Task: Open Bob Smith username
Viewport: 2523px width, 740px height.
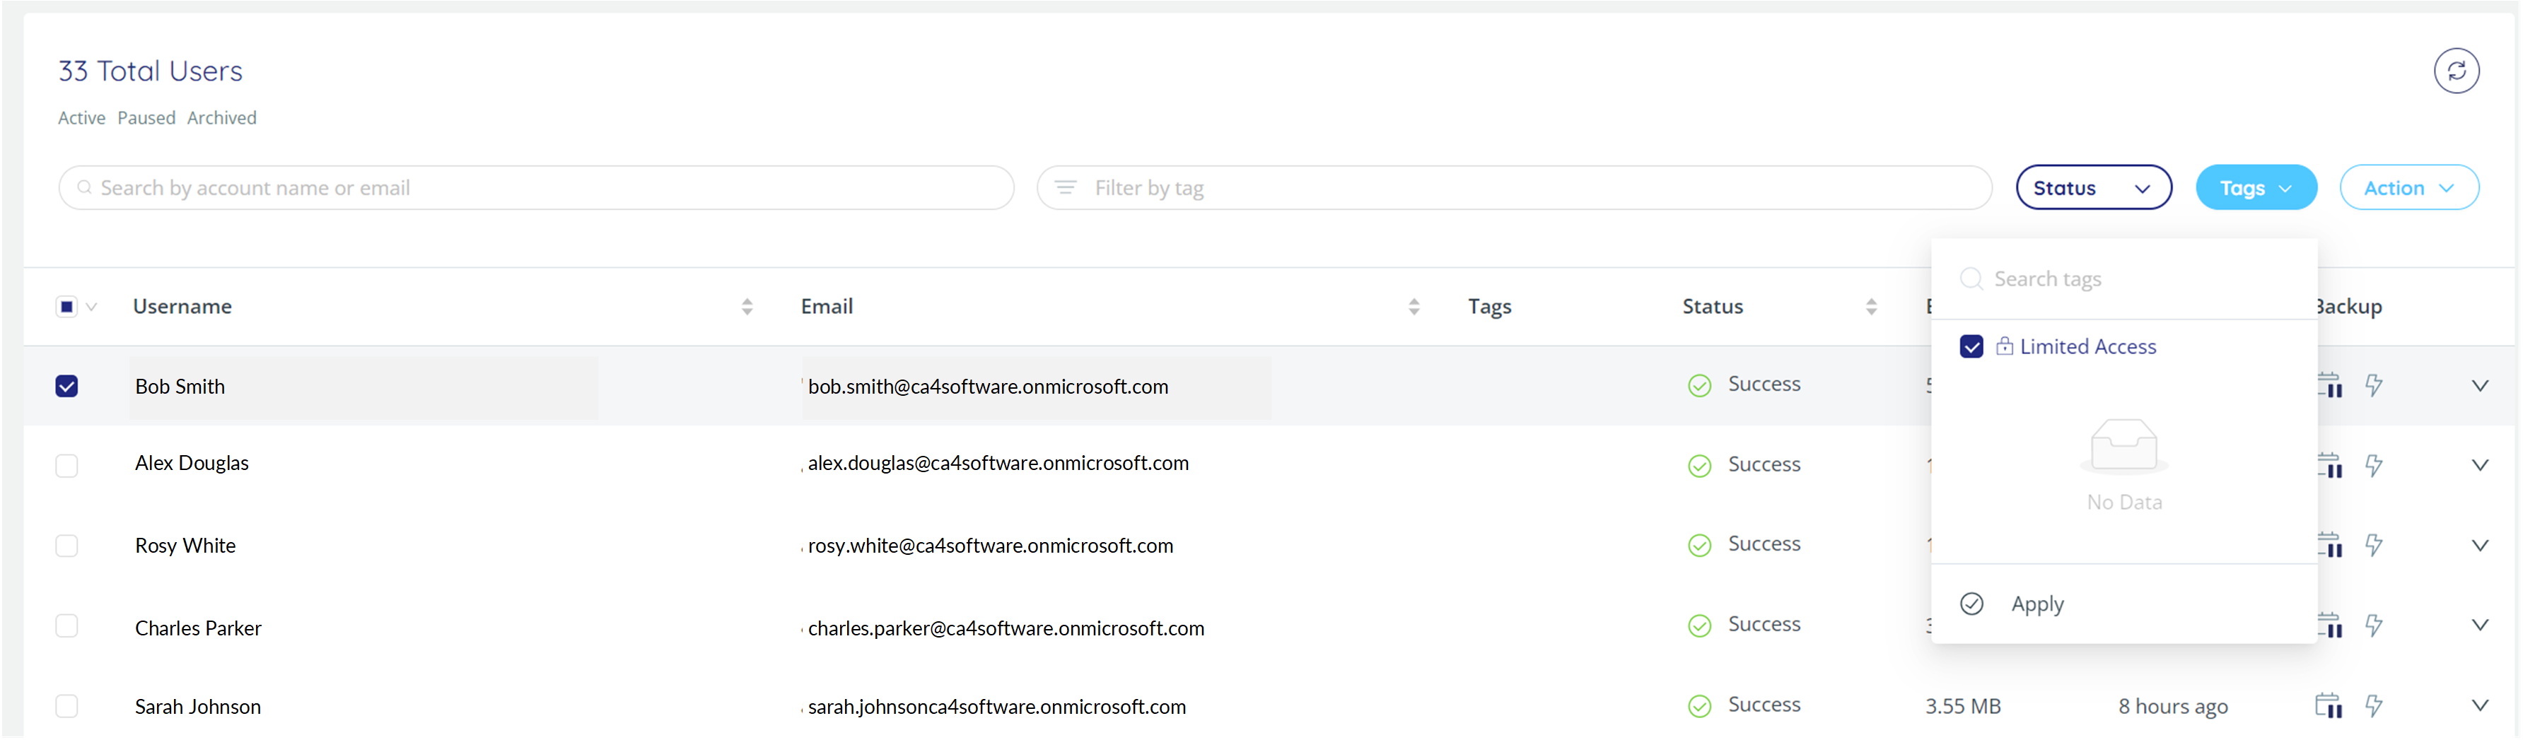Action: click(180, 387)
